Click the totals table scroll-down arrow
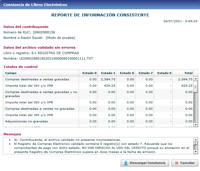The image size is (200, 171). coord(195,125)
